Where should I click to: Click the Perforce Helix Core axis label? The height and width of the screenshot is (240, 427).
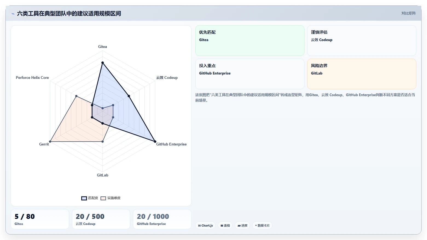pos(32,78)
